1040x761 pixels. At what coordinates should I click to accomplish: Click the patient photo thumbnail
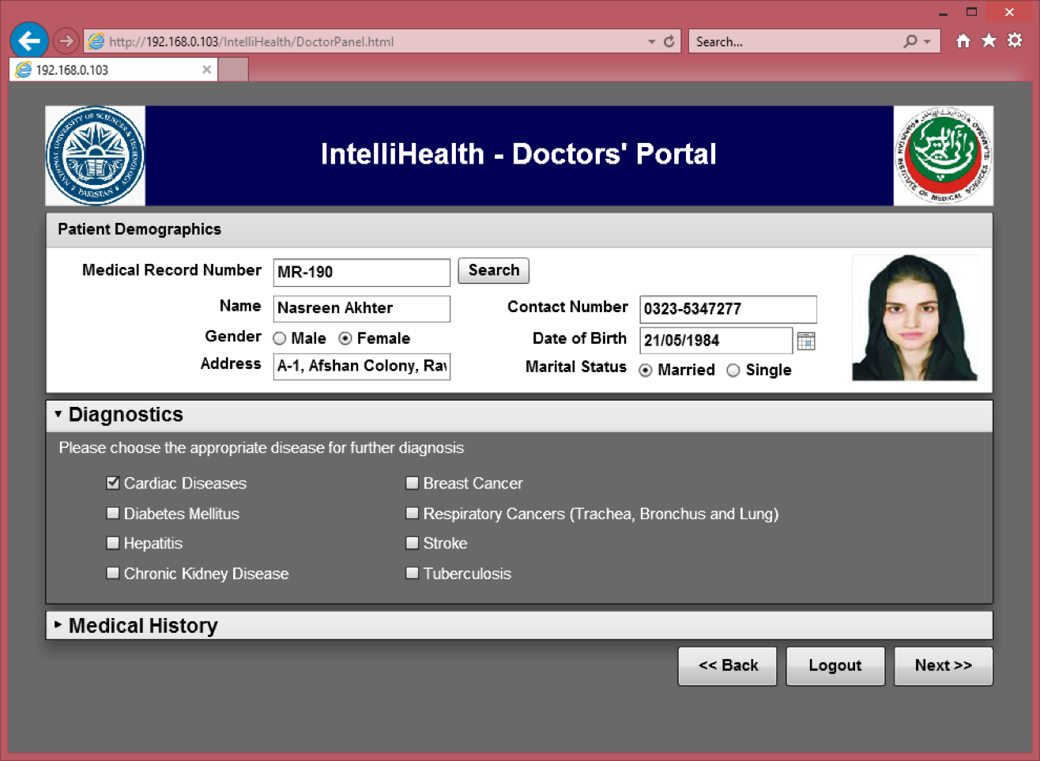click(x=914, y=318)
